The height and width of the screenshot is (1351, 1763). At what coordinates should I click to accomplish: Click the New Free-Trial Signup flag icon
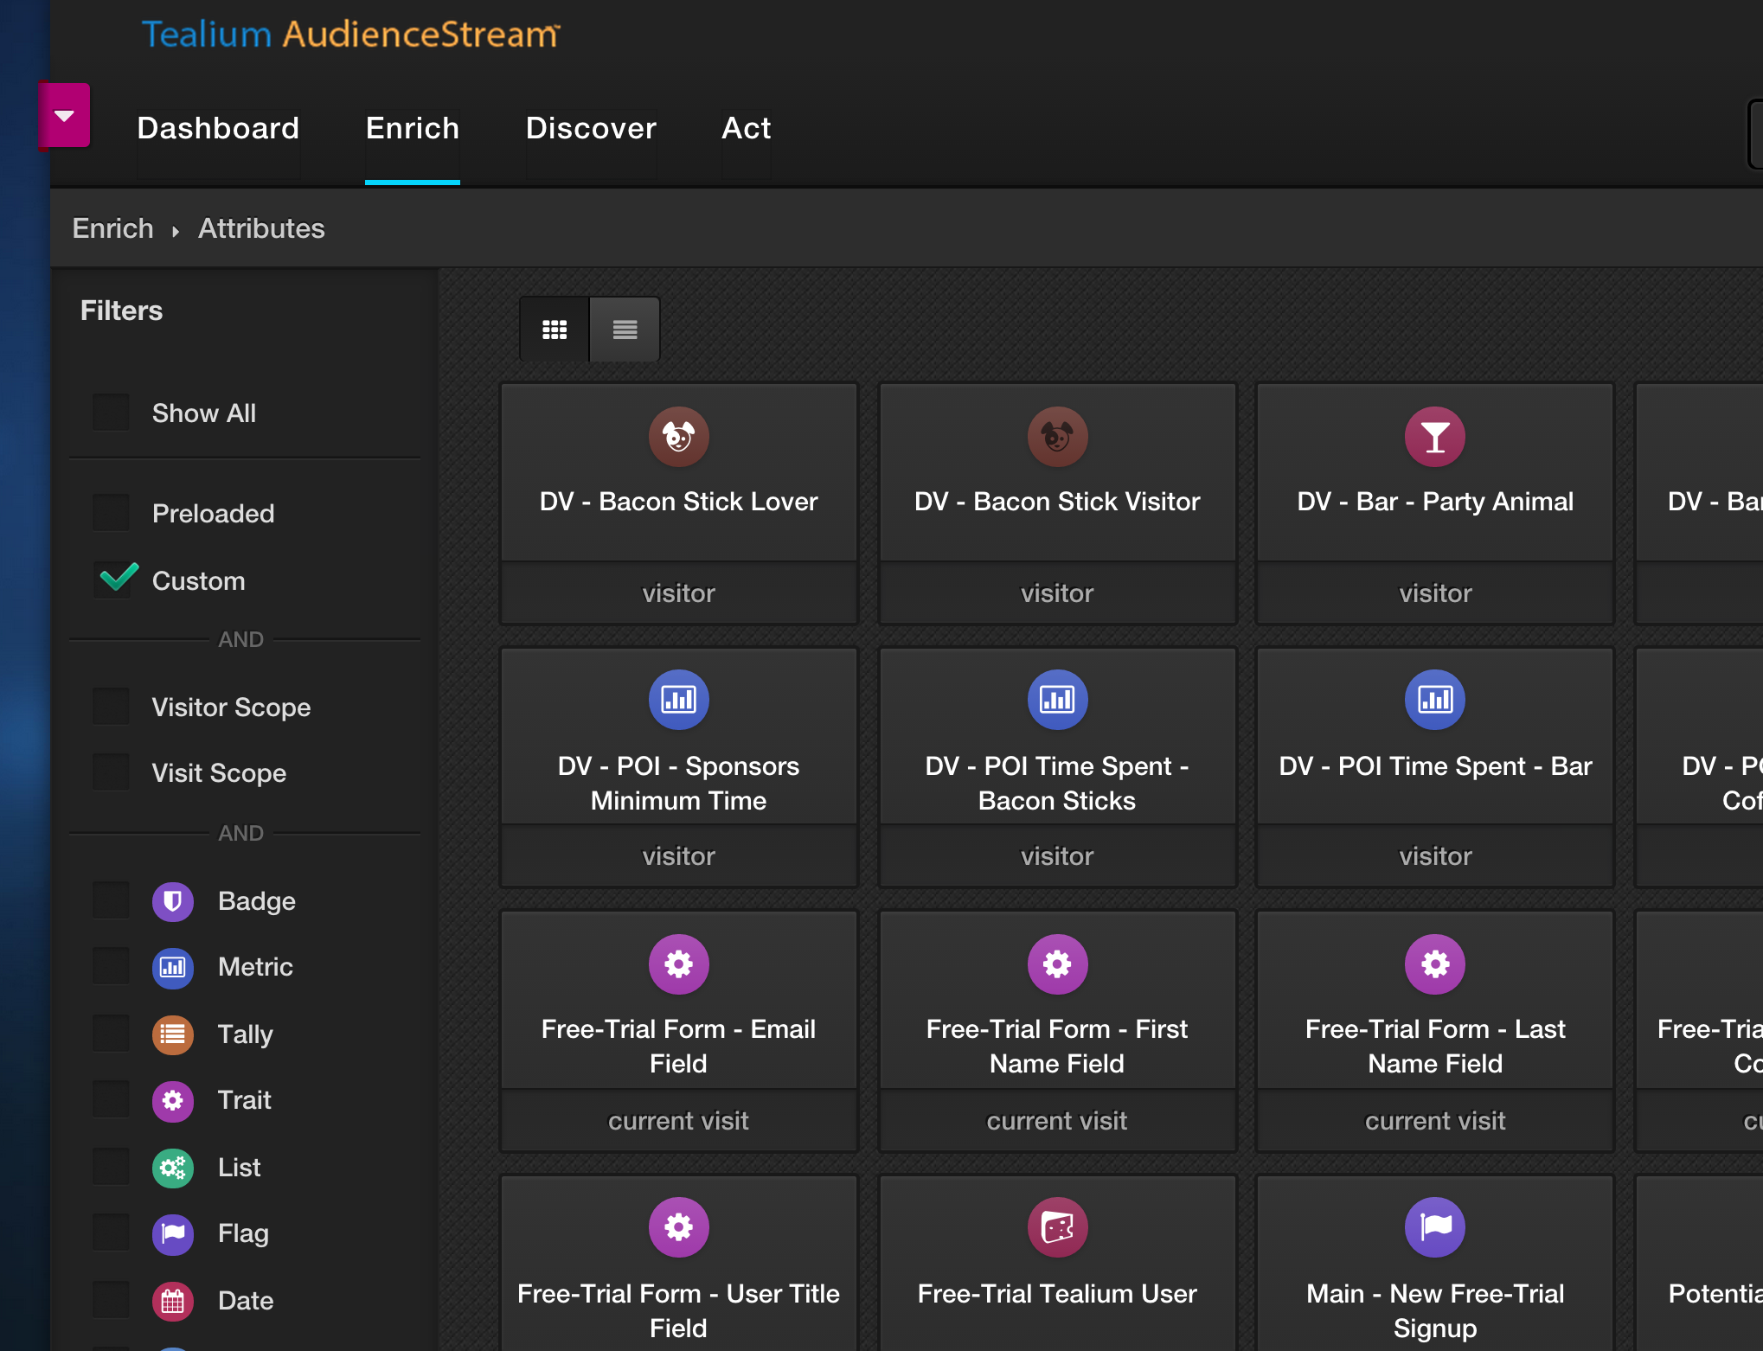pyautogui.click(x=1434, y=1226)
